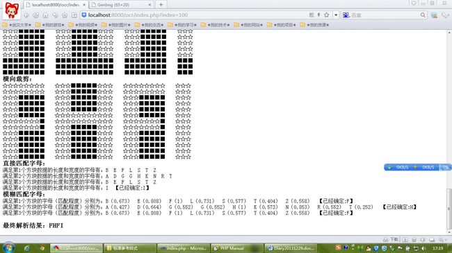Click the 模糊匹配字母 heading
This screenshot has height=253, width=452.
click(x=24, y=194)
